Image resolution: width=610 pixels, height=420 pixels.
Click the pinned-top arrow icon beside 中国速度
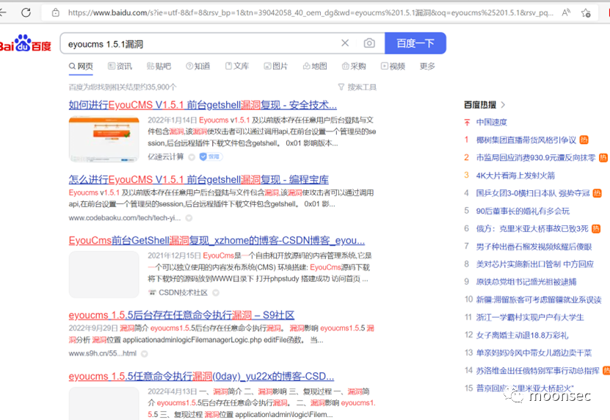point(467,122)
